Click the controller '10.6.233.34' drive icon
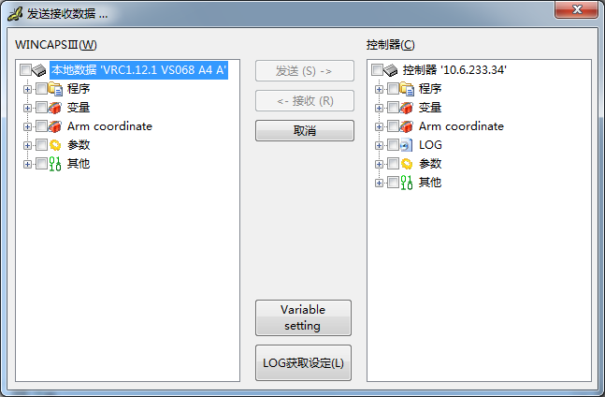 pos(390,70)
